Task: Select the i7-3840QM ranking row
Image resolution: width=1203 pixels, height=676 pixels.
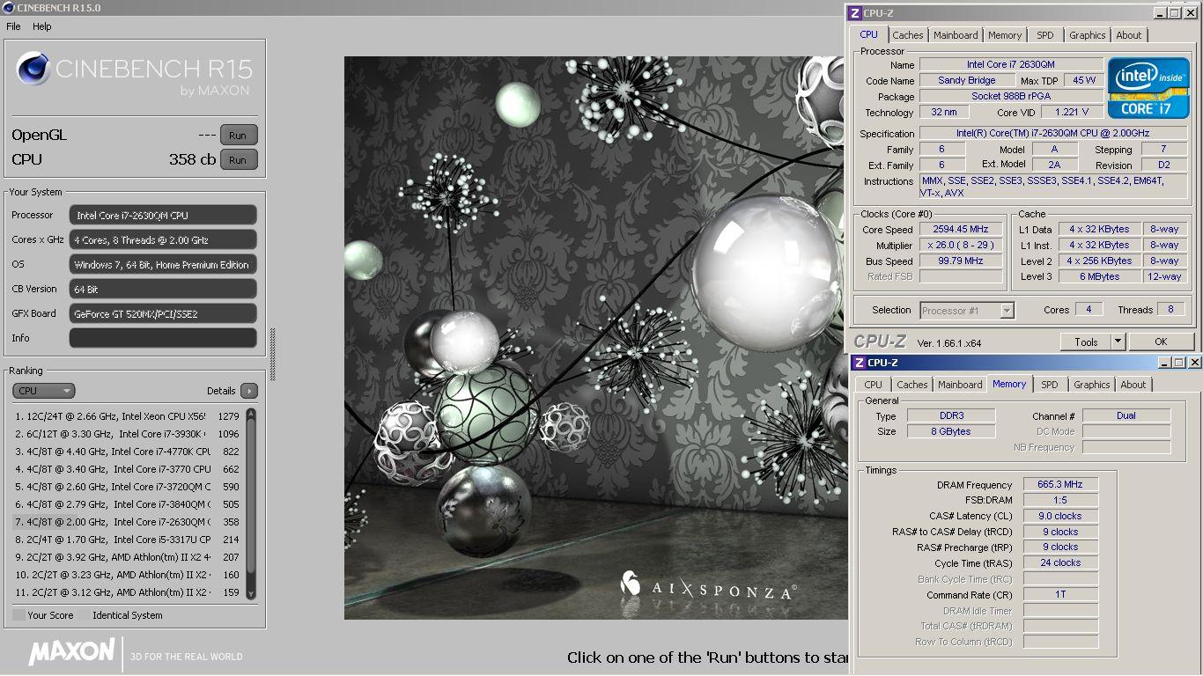Action: 127,504
